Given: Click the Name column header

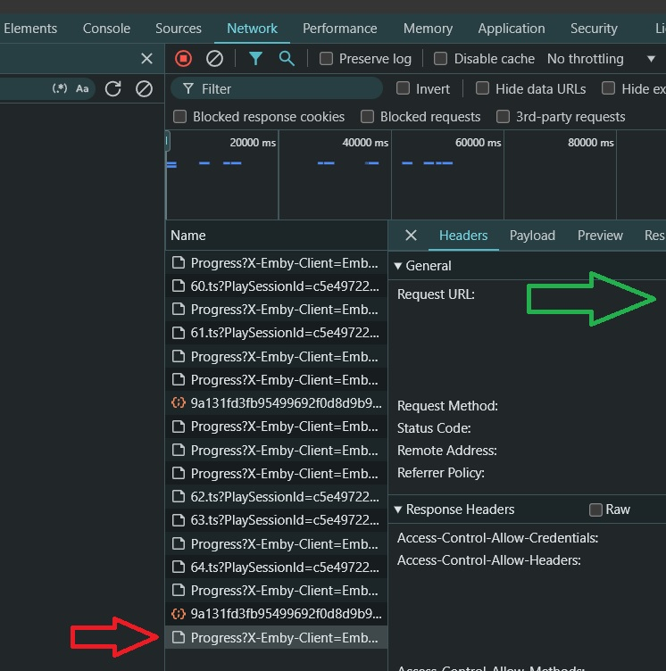Looking at the screenshot, I should coord(276,235).
